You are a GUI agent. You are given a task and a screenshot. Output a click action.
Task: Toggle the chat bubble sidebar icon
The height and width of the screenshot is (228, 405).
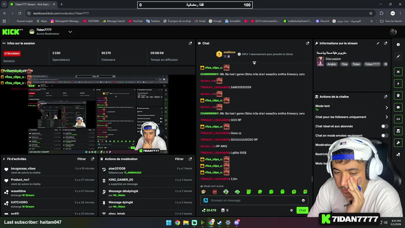click(398, 107)
